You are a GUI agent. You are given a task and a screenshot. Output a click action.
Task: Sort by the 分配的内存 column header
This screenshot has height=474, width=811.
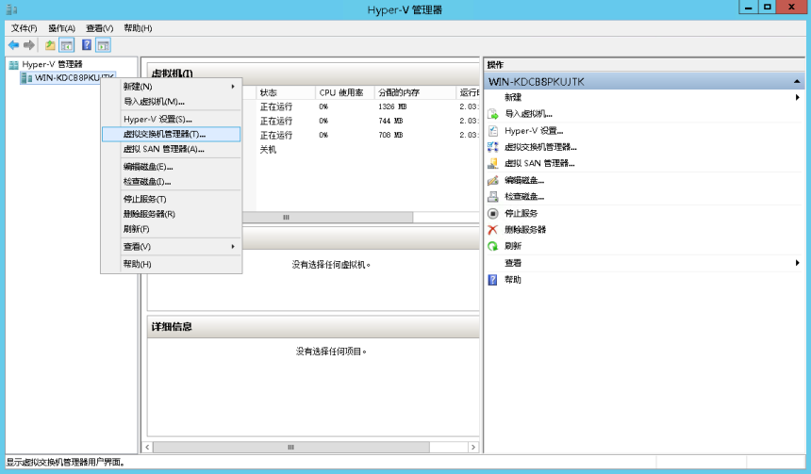[415, 93]
